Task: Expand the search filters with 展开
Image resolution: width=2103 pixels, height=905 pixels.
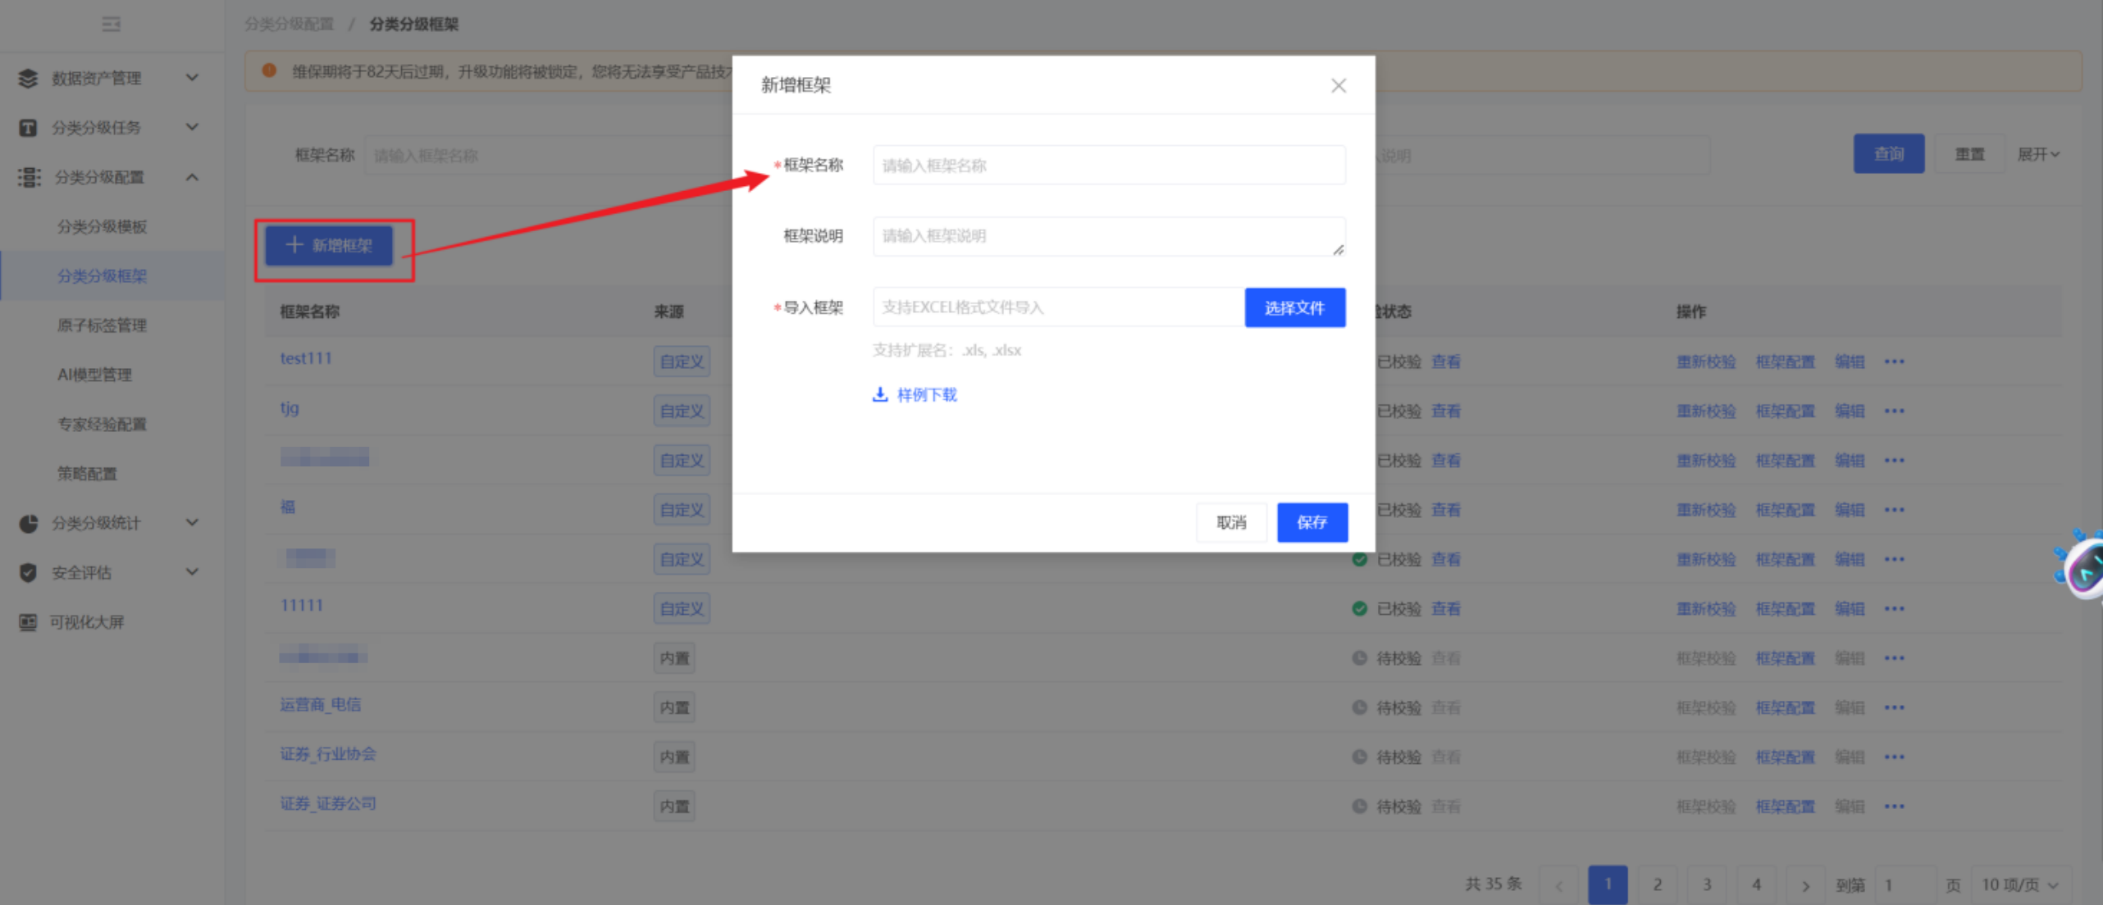Action: tap(2038, 154)
